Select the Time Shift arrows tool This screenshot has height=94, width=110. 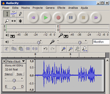coord(14,21)
